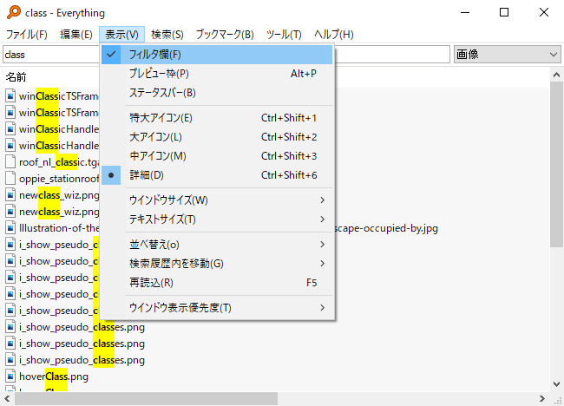Expand 並べ替え(o) submenu
This screenshot has height=406, width=564.
pos(217,245)
